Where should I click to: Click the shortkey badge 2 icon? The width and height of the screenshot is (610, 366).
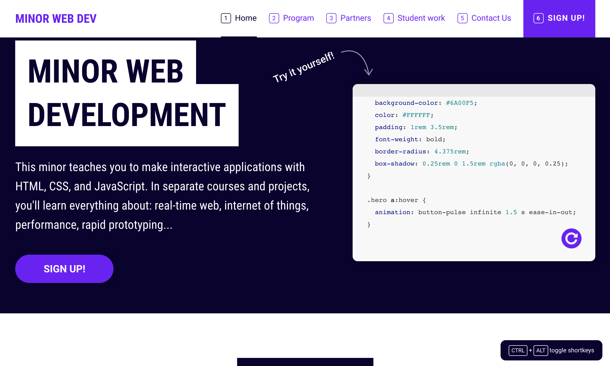point(274,18)
